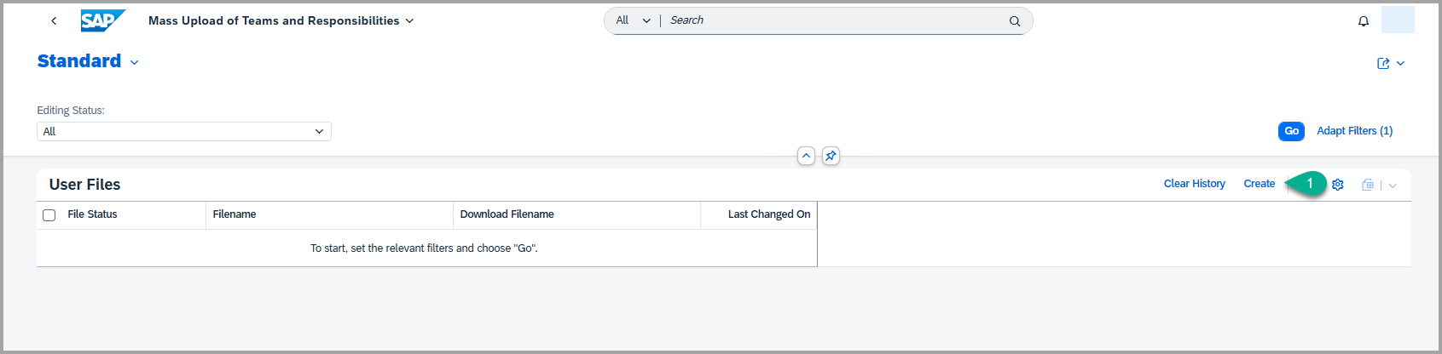The image size is (1442, 354).
Task: Click the SAP logo
Action: click(102, 20)
